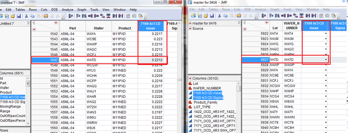Open Cols menu in Untitled 7 window
The image size is (348, 133).
point(44,9)
